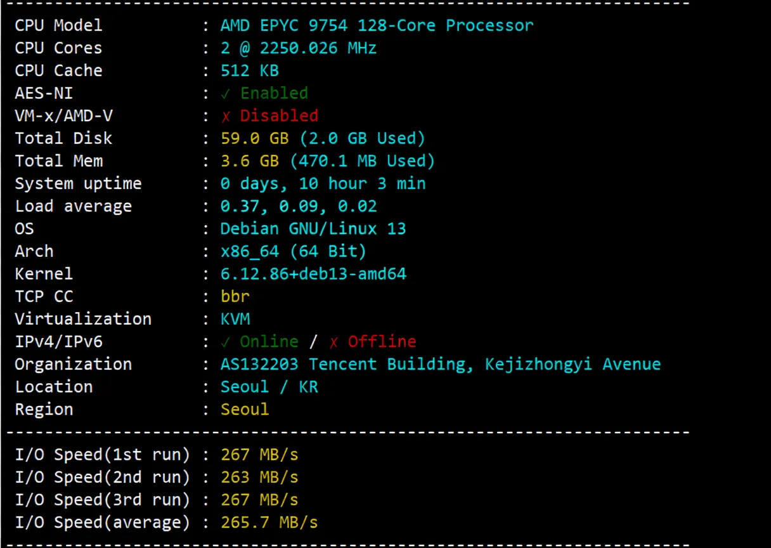Click the System uptime label
771x548 pixels.
(x=78, y=184)
